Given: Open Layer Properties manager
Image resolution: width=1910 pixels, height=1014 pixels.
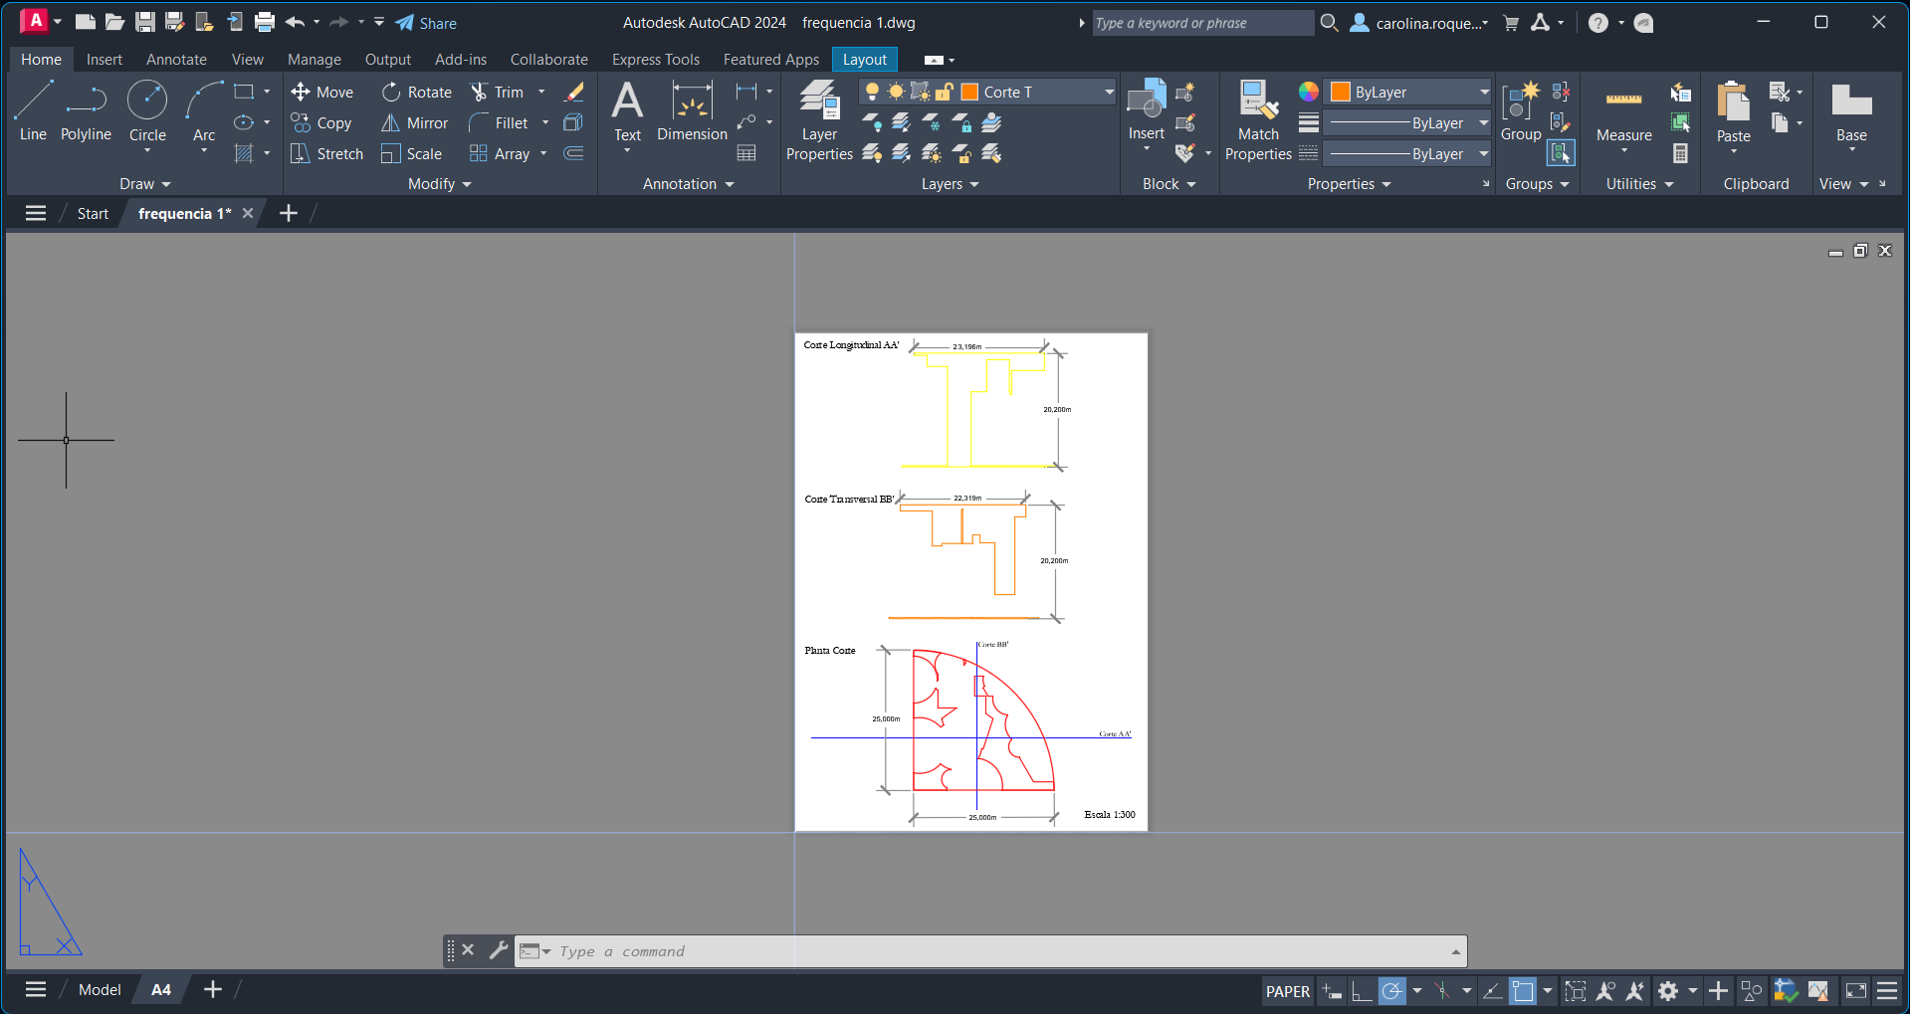Looking at the screenshot, I should (x=819, y=119).
